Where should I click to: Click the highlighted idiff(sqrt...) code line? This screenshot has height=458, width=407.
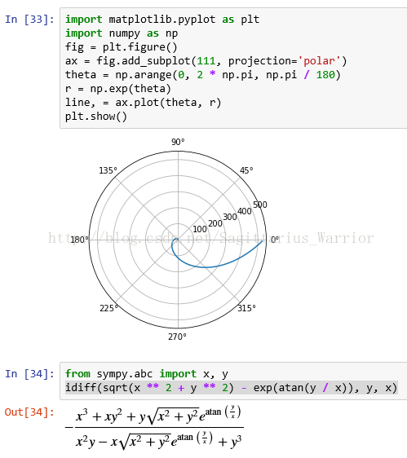232,388
